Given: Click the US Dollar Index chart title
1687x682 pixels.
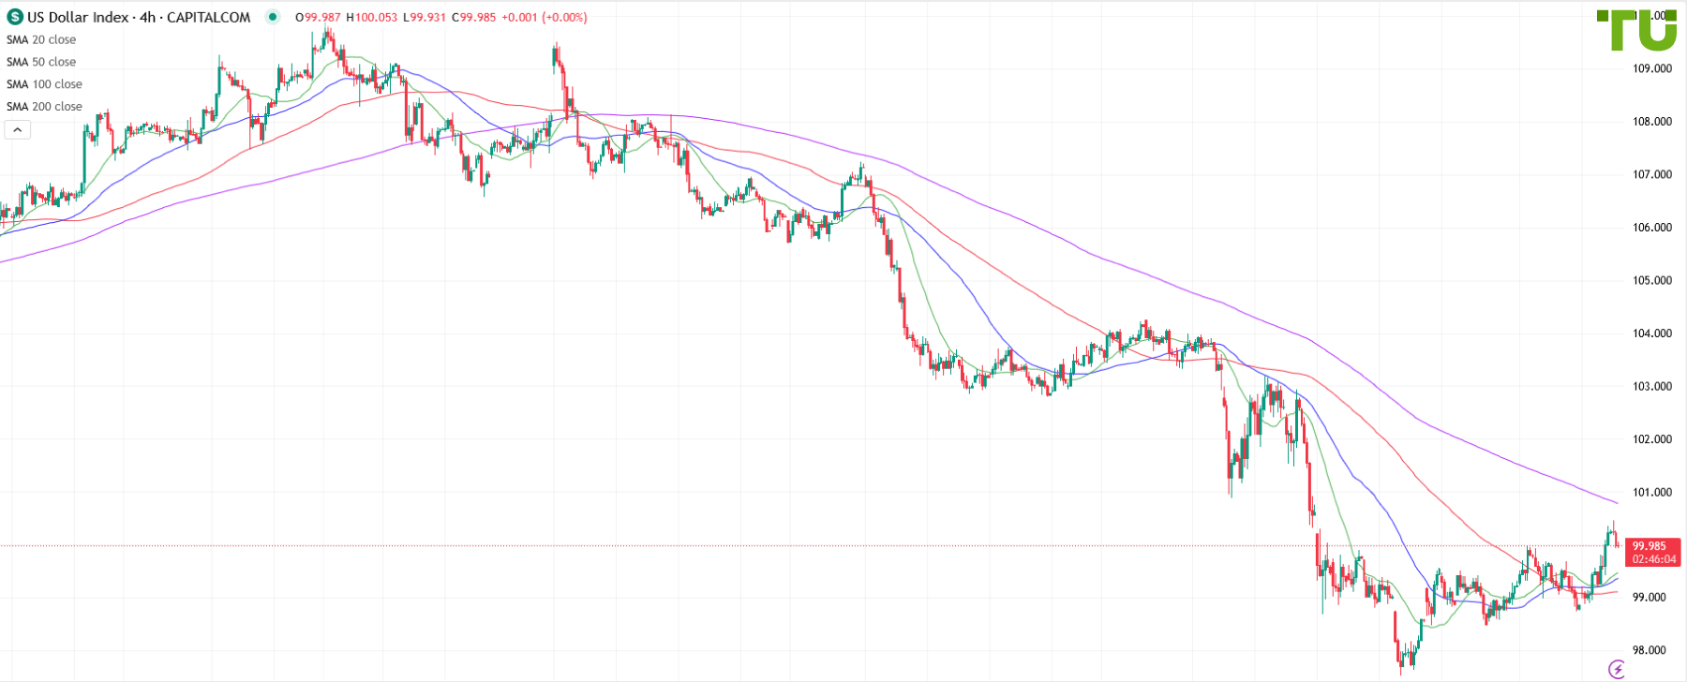Looking at the screenshot, I should pos(139,17).
